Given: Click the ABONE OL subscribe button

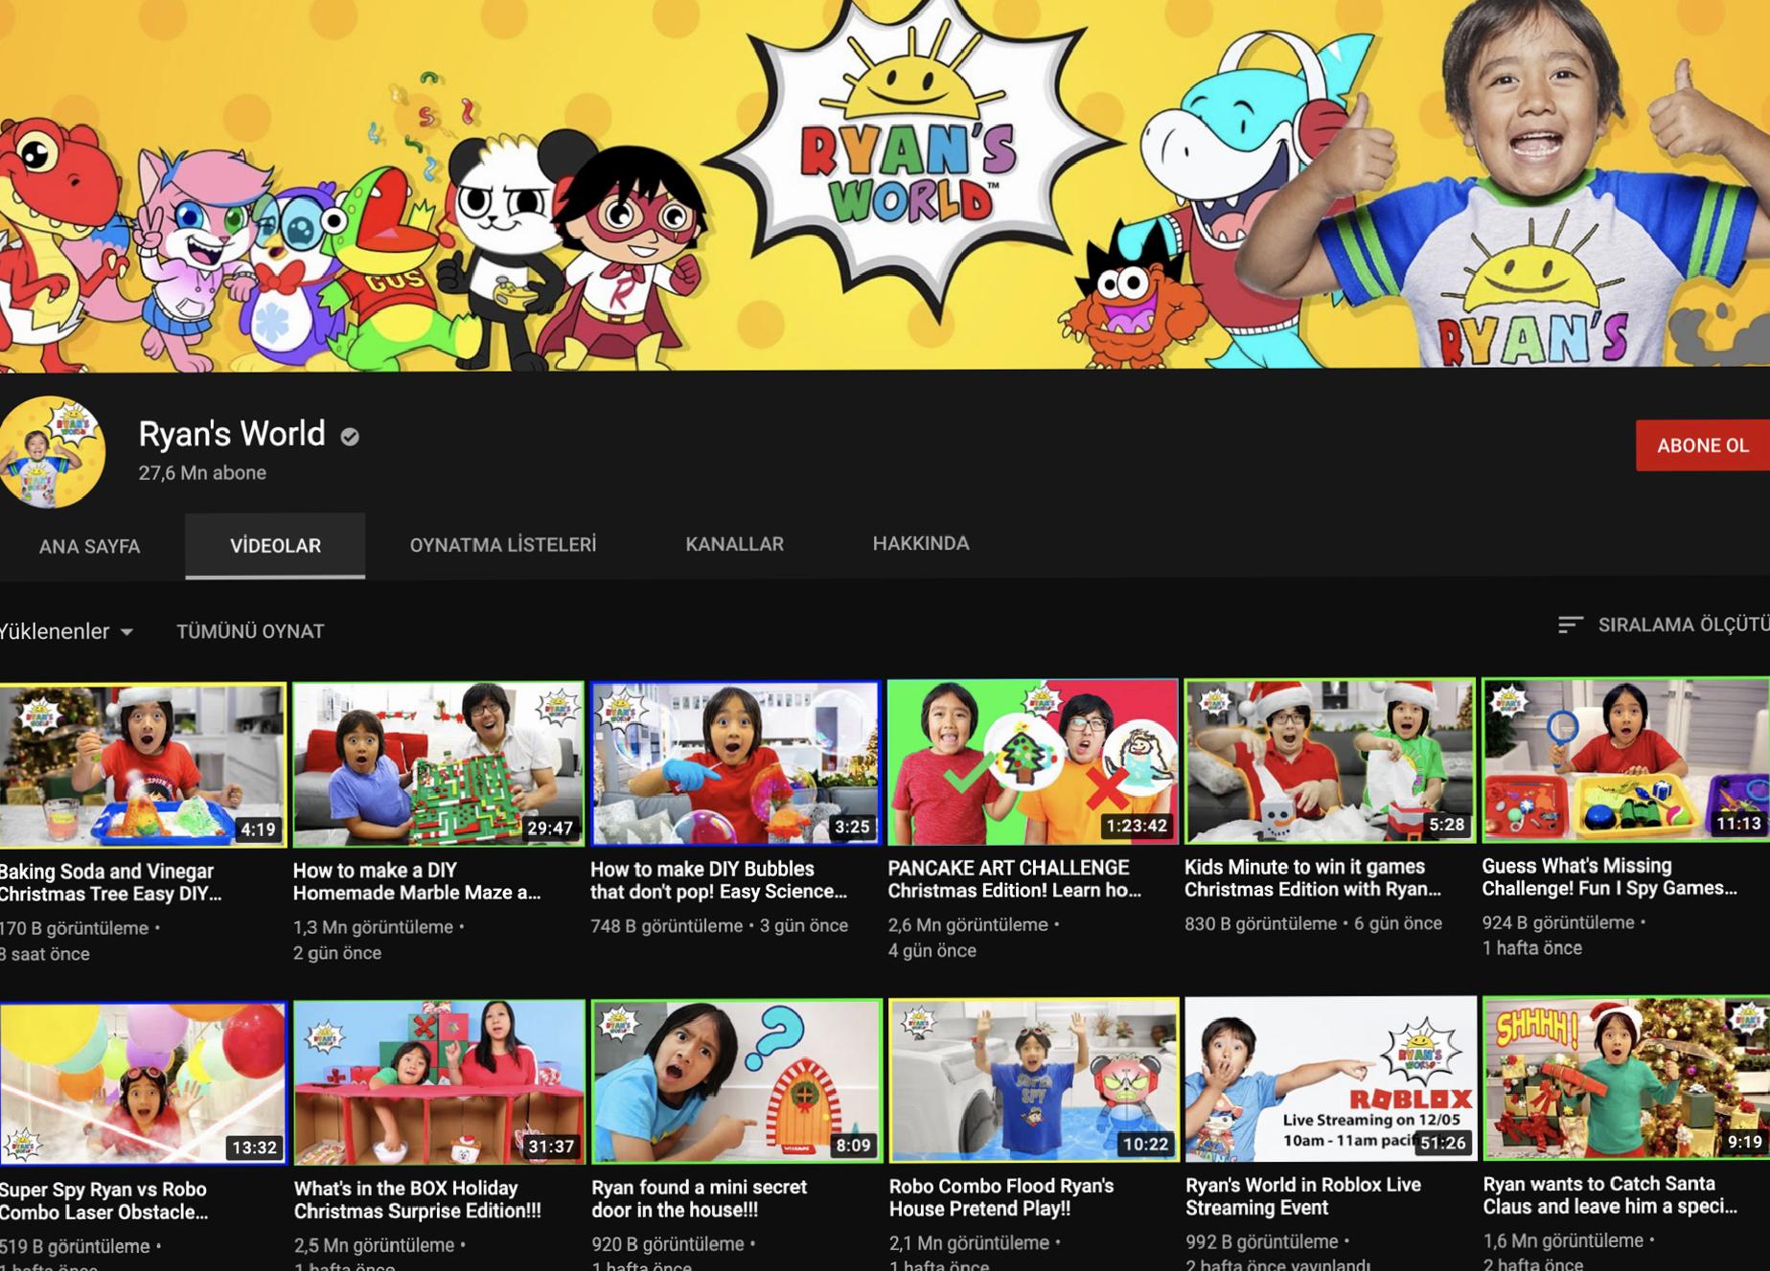Looking at the screenshot, I should [x=1703, y=445].
